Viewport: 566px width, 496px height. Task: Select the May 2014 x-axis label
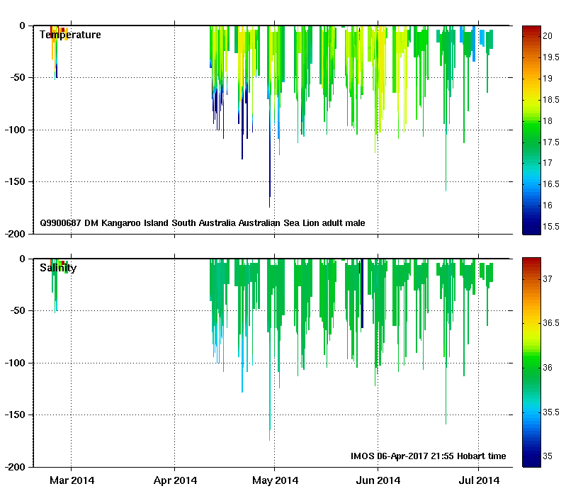coord(276,480)
